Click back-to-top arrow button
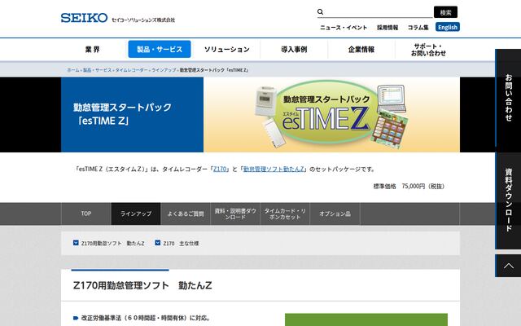Screen dimensions: 521x326 point(508,266)
